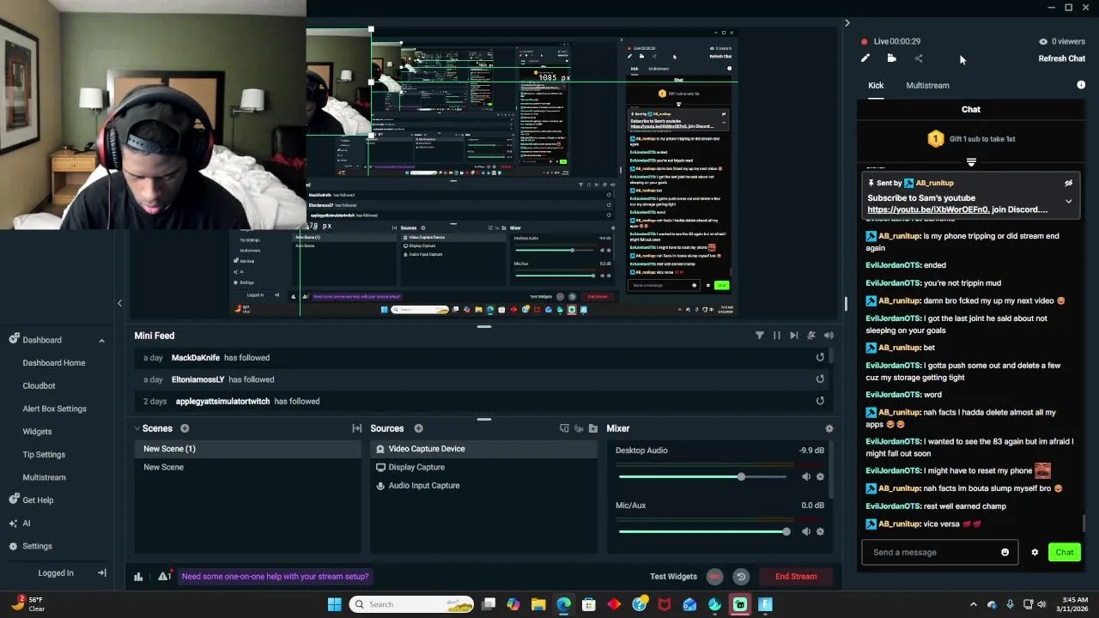Viewport: 1099px width, 618px height.
Task: Open the edit stream info pencil icon
Action: pyautogui.click(x=865, y=58)
